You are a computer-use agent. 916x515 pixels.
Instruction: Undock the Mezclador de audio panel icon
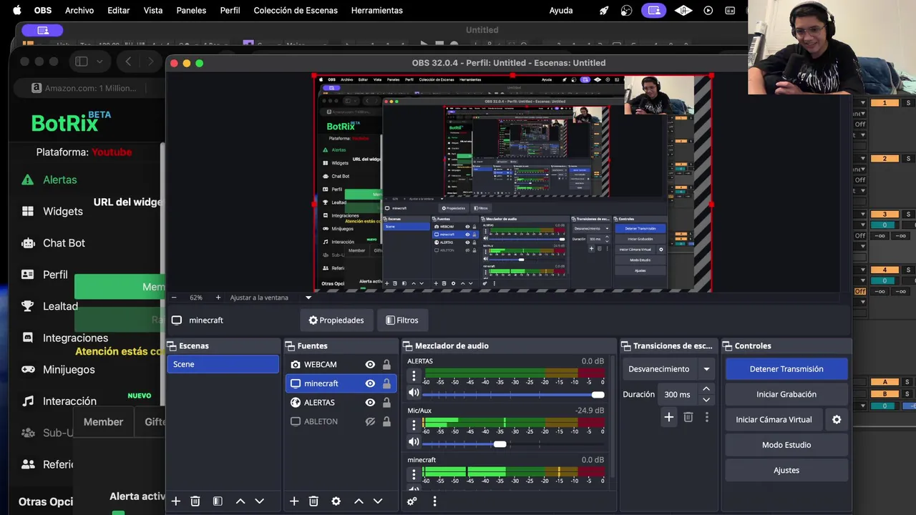pos(407,346)
